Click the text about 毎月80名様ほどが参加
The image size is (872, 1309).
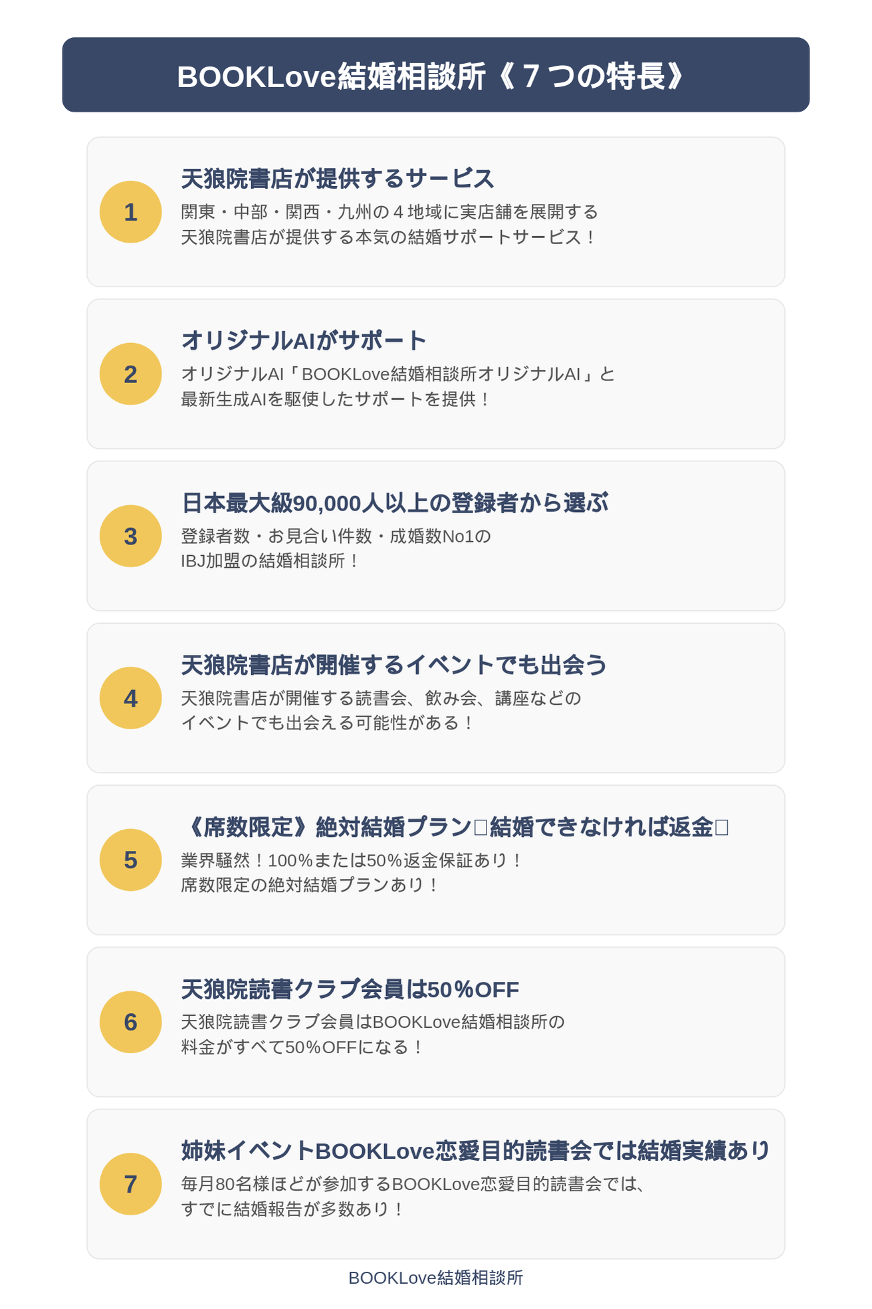(414, 1184)
